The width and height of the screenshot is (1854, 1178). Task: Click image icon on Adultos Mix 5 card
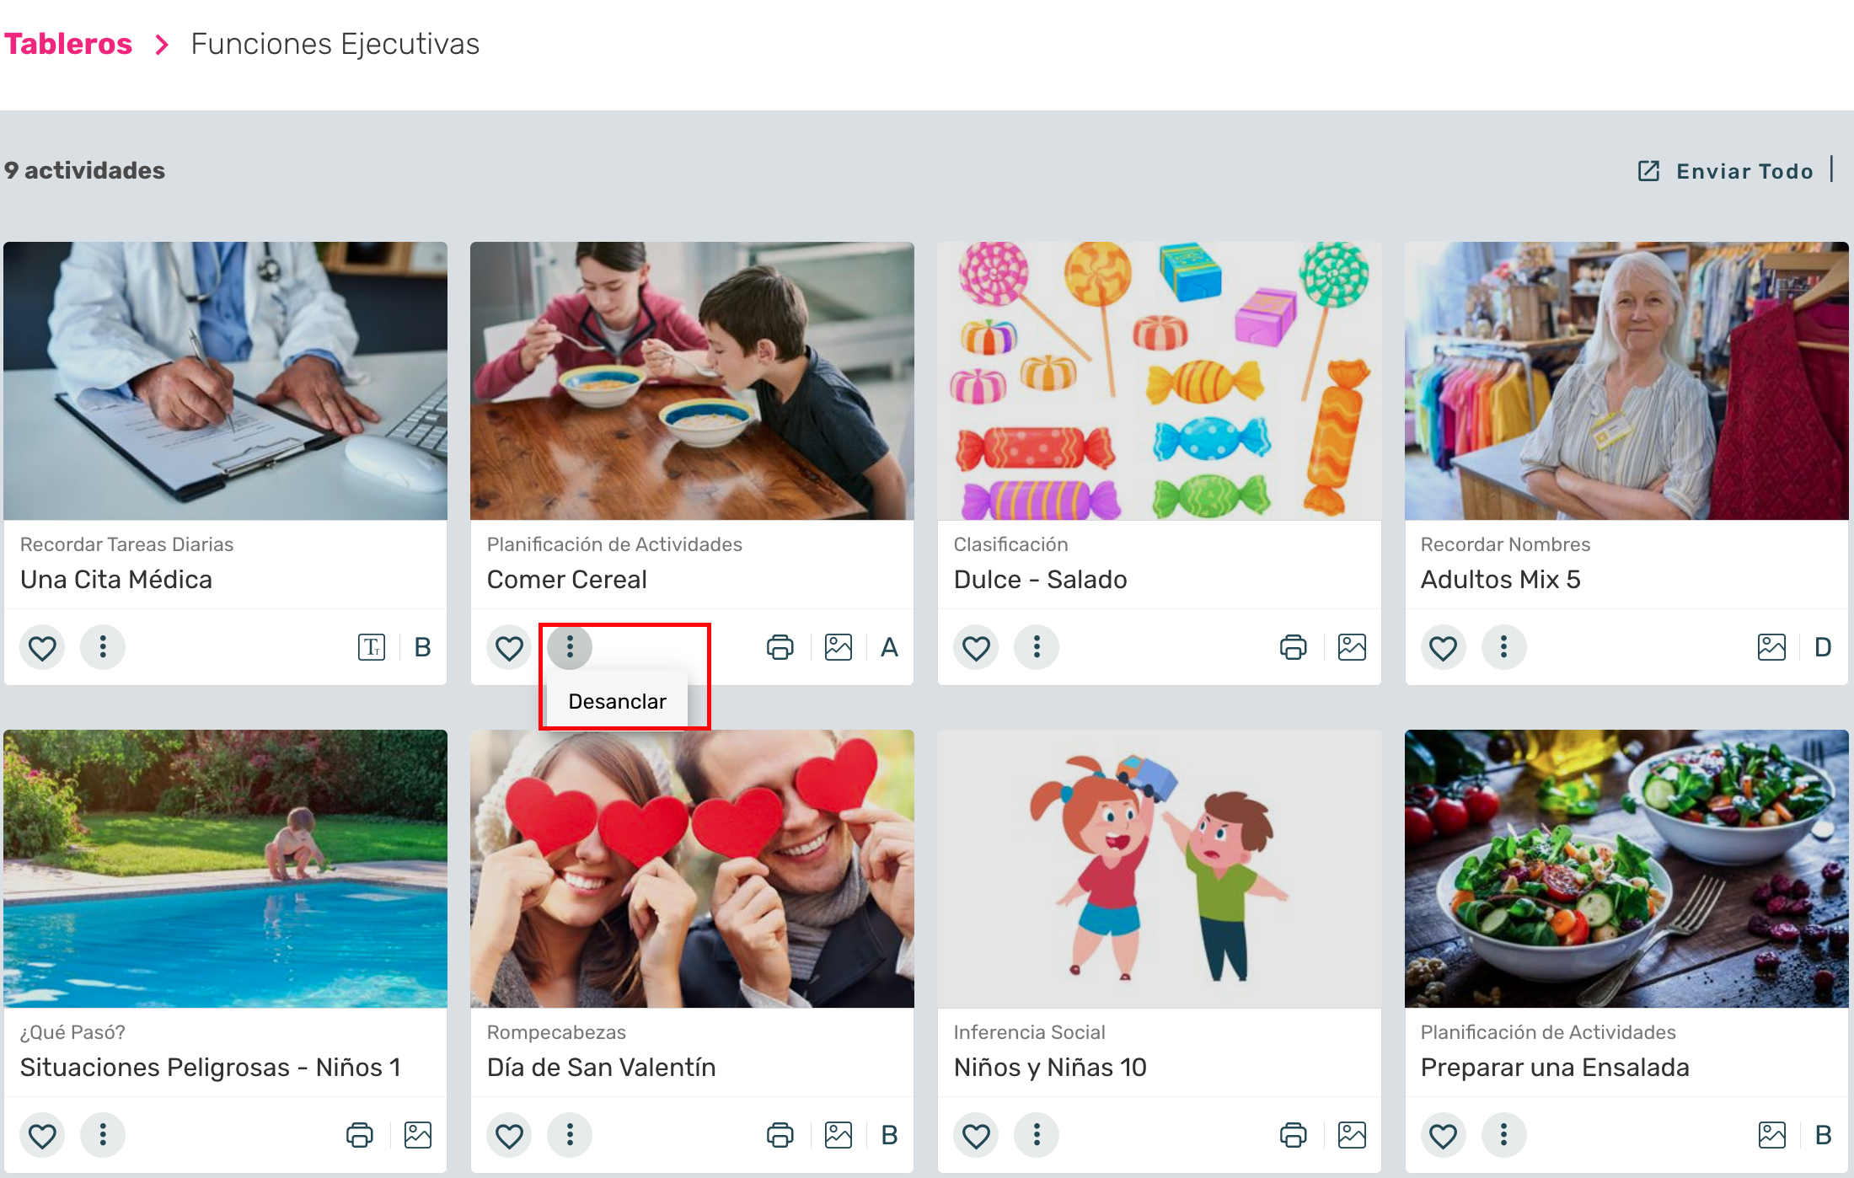[x=1771, y=647]
